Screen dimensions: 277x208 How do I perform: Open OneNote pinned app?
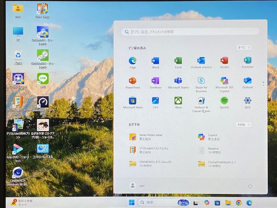coord(155,83)
